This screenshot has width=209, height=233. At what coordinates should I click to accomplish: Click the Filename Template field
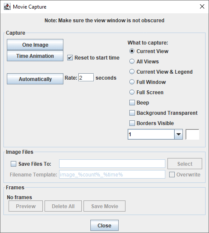112,174
